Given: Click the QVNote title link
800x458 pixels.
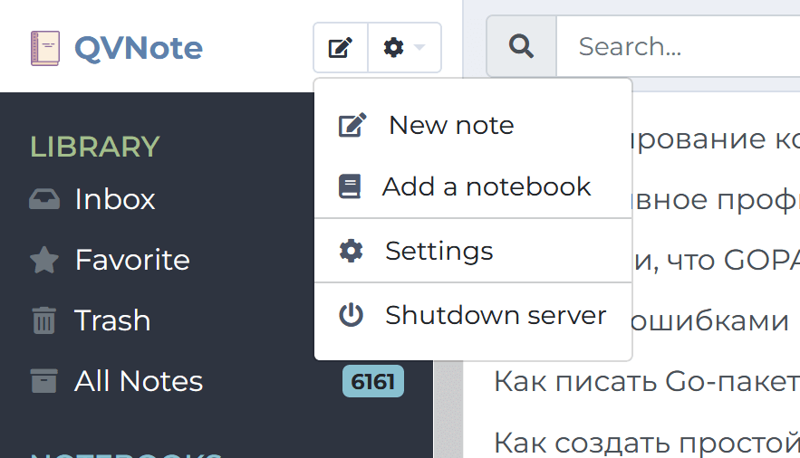Looking at the screenshot, I should point(139,48).
